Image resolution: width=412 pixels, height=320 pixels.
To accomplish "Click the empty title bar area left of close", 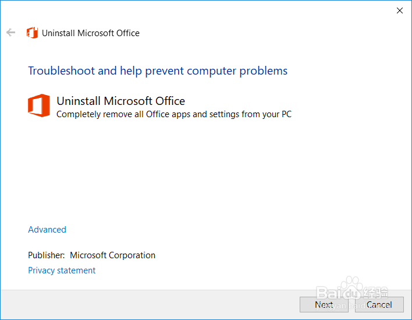I will click(x=233, y=10).
